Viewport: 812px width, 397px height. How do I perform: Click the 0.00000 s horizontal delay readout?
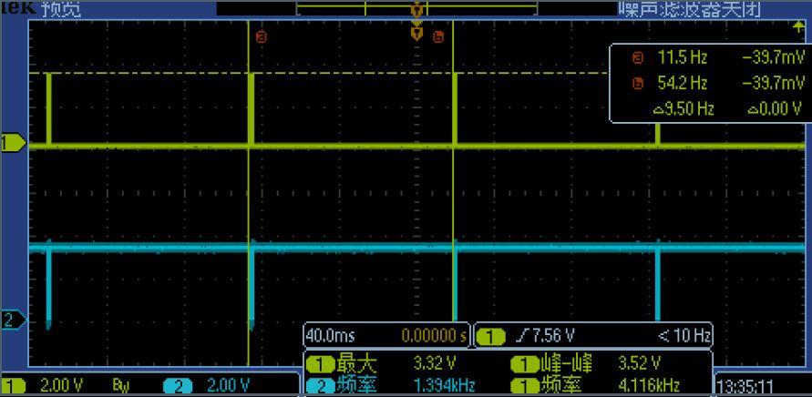coord(434,336)
